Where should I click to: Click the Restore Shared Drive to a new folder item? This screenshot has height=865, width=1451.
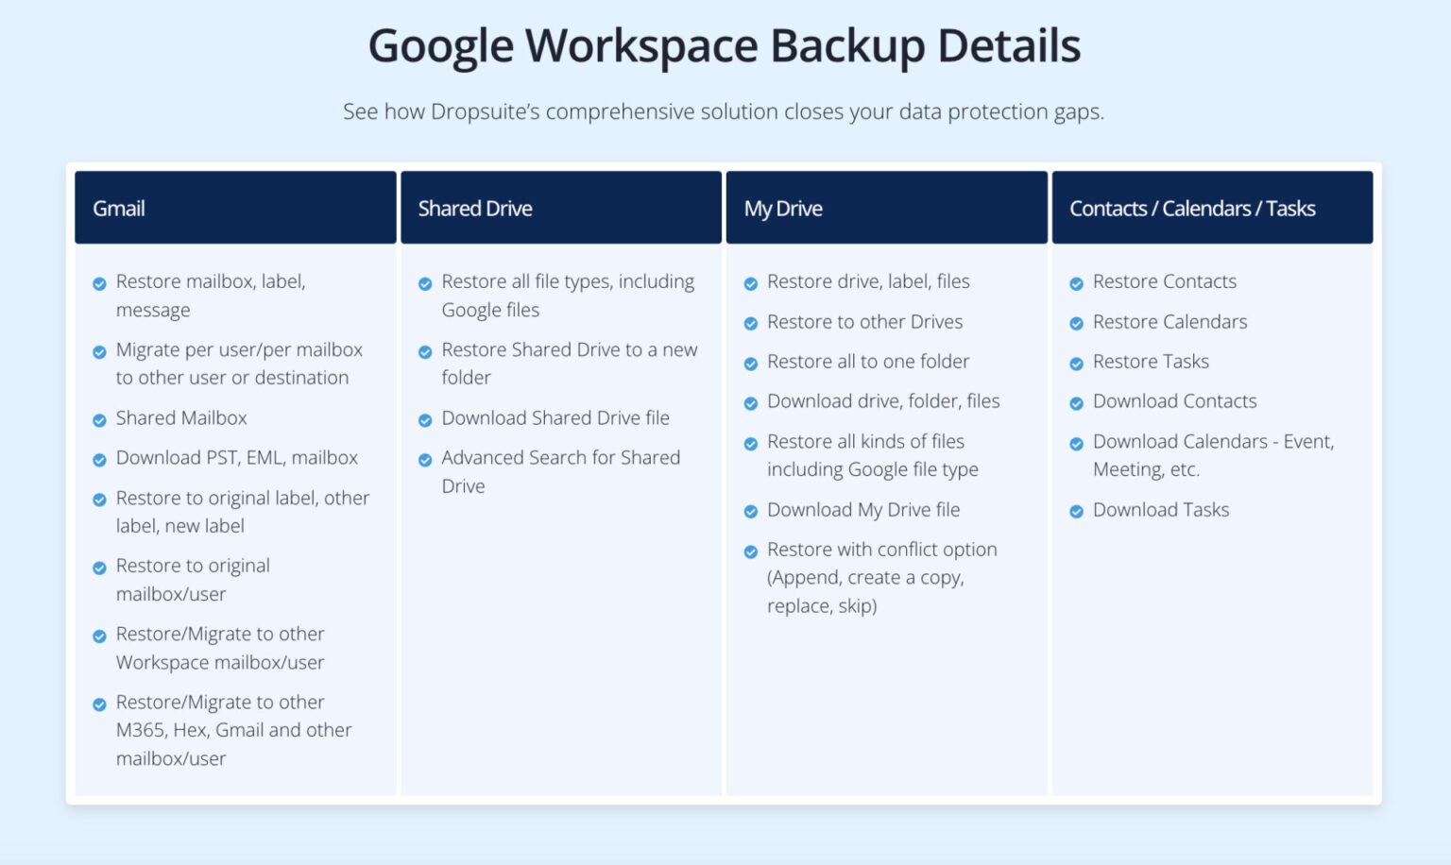click(x=570, y=364)
